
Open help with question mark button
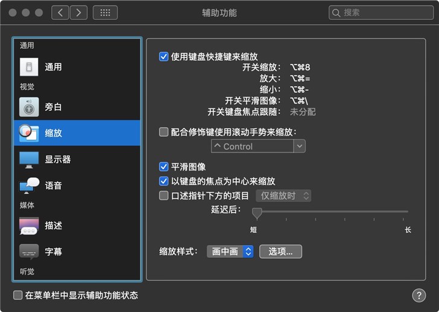point(419,295)
